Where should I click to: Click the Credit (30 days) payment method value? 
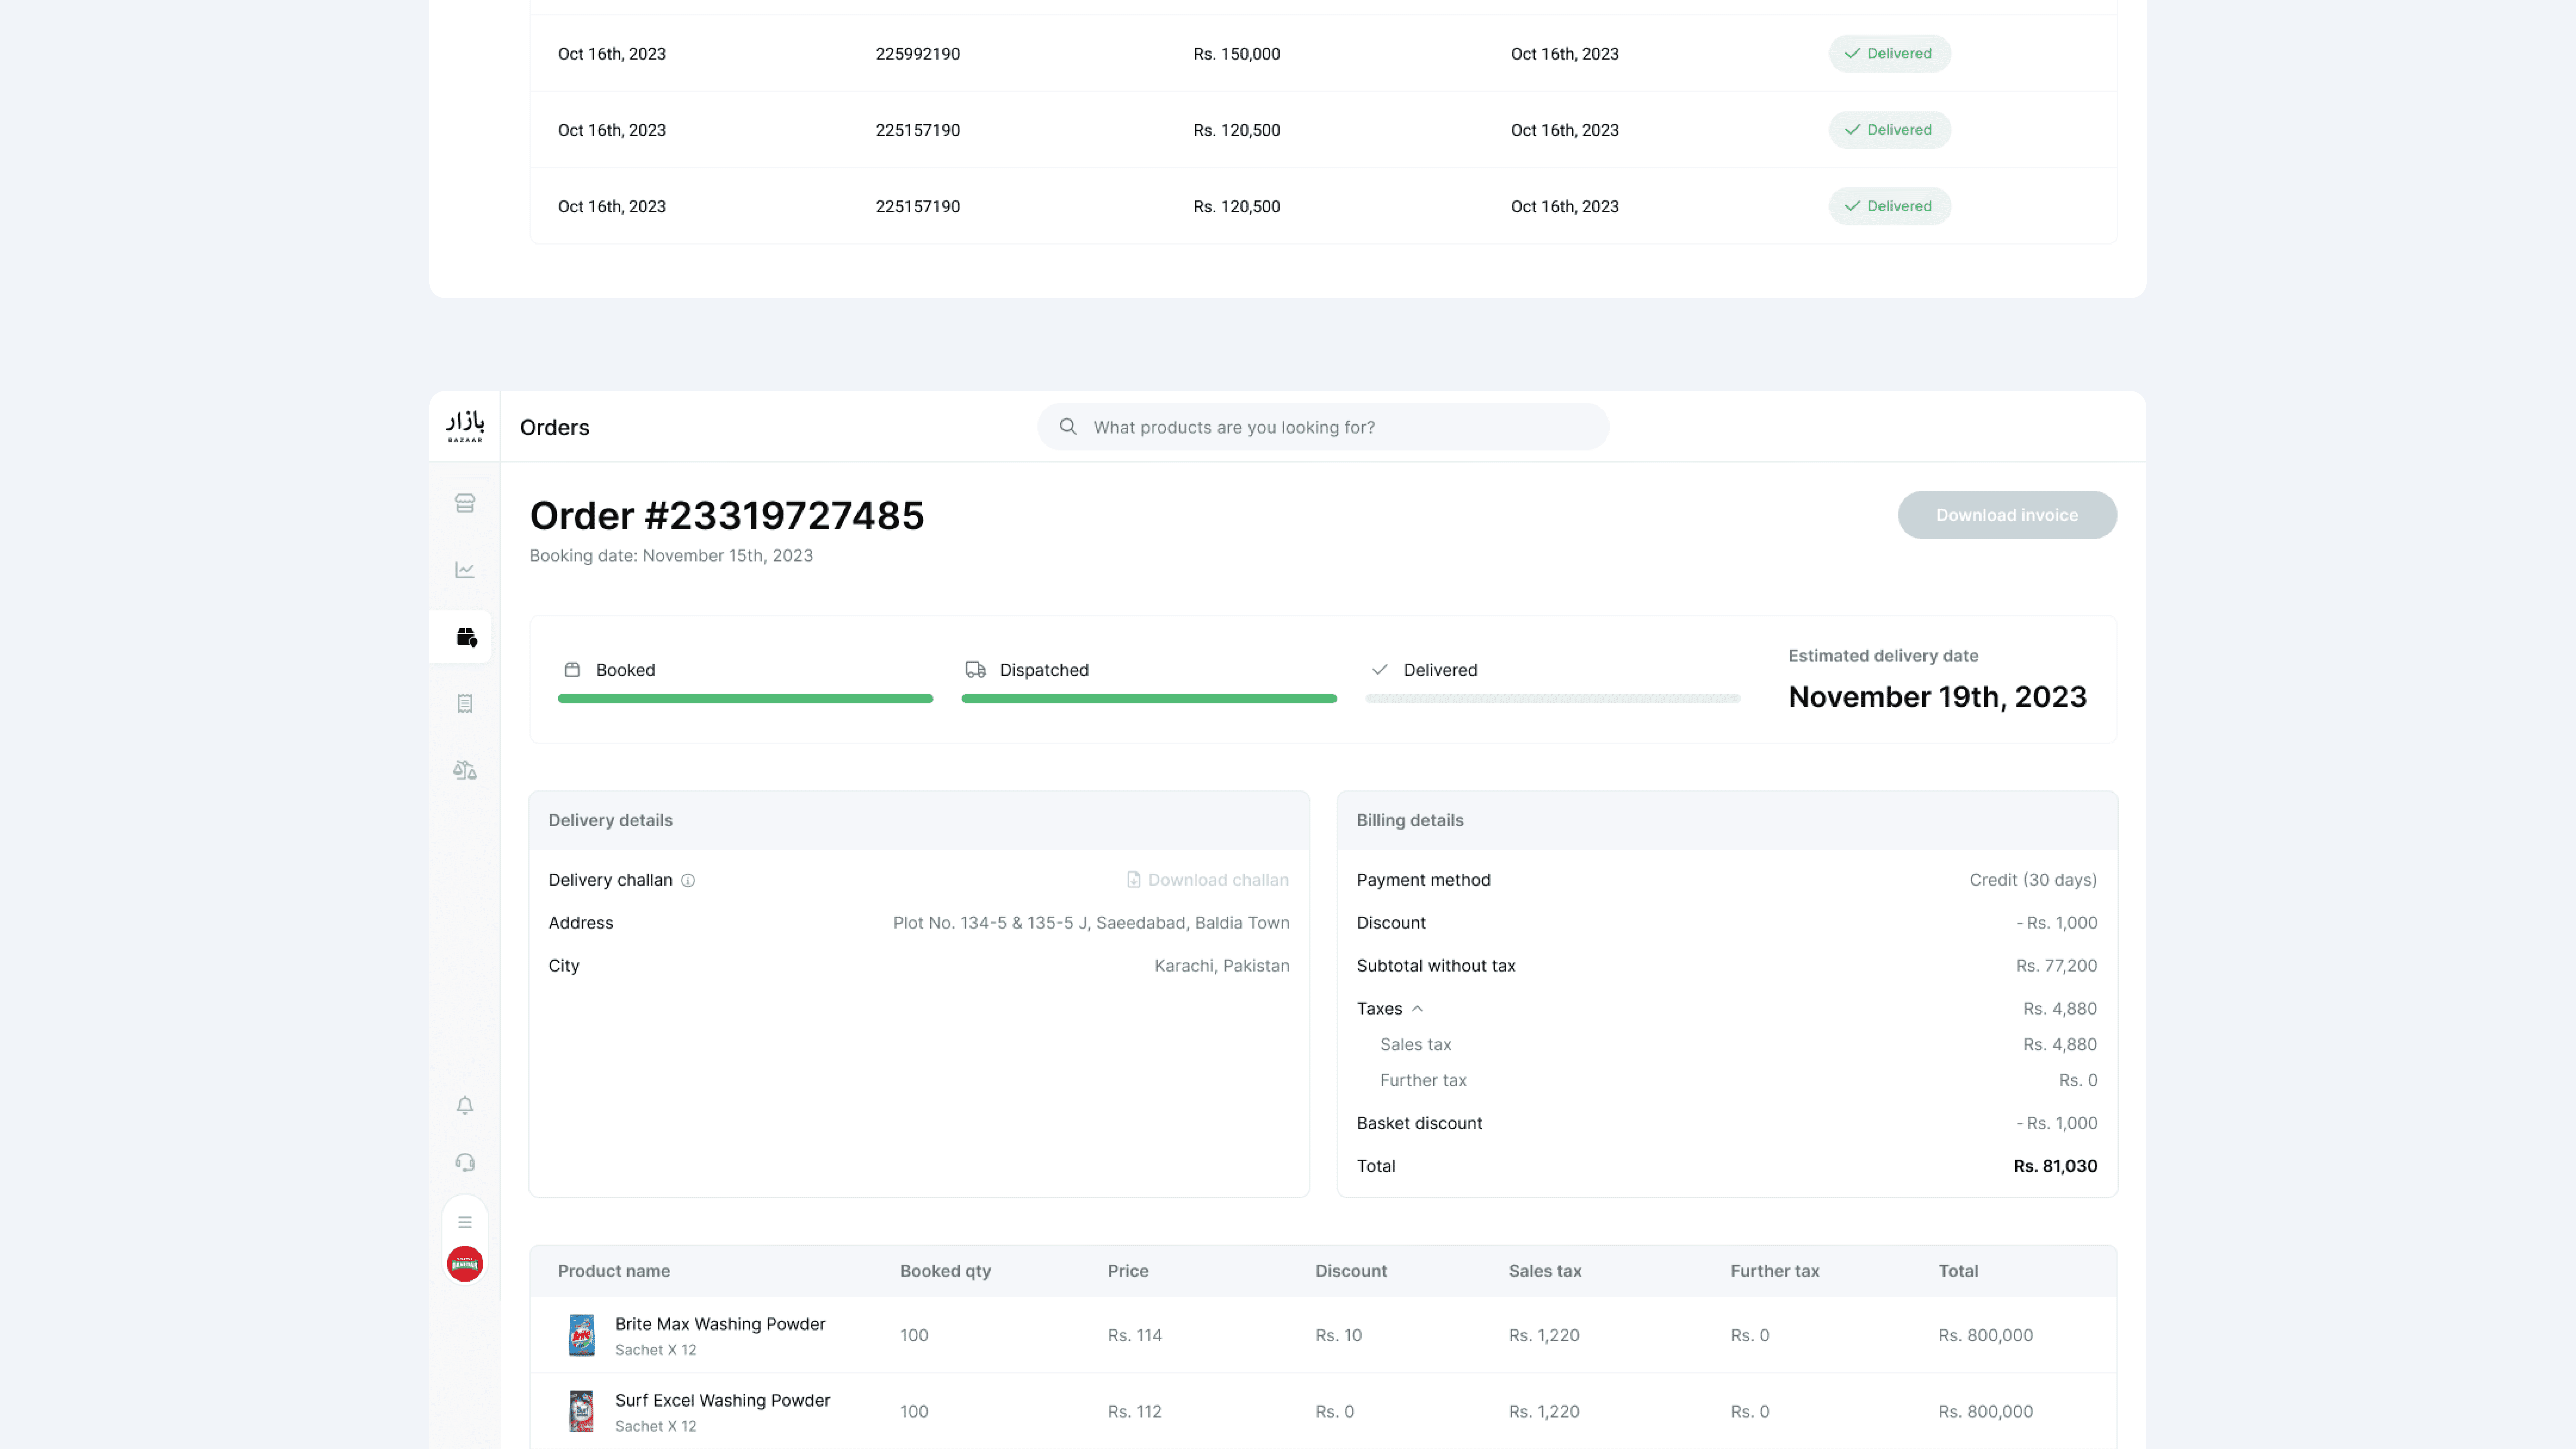2033,880
